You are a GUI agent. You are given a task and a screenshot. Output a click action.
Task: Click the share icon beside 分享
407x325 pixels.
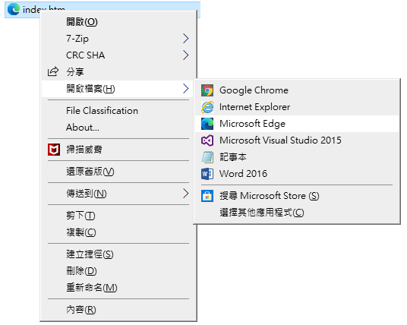(x=53, y=71)
